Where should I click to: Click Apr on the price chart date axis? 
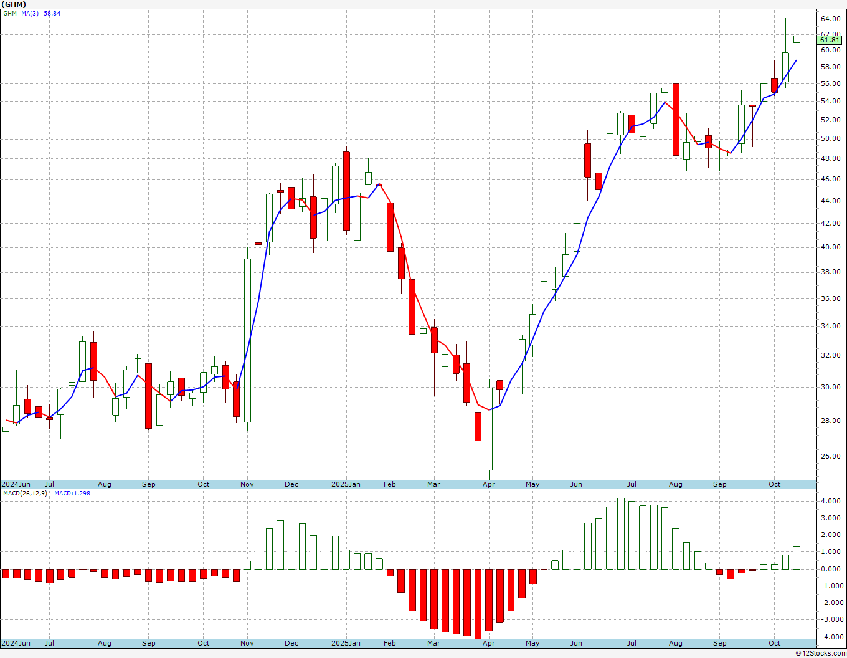[489, 484]
